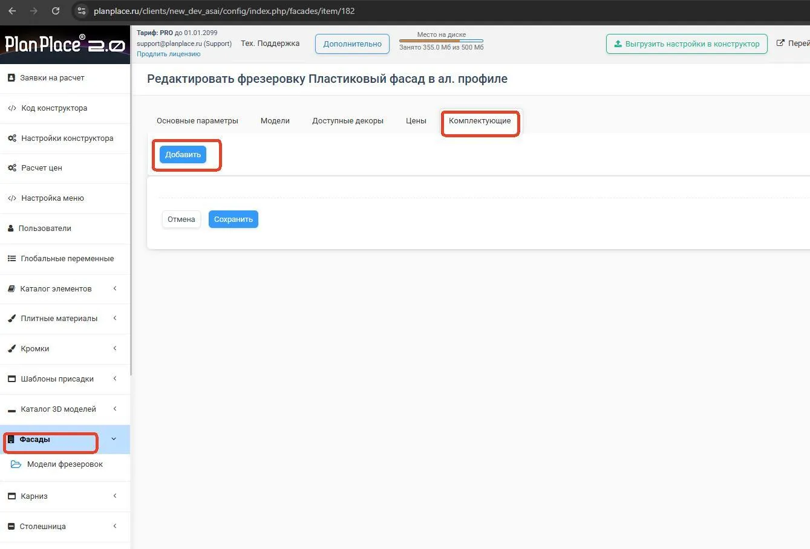Expand the Столешница chevron

coord(115,526)
